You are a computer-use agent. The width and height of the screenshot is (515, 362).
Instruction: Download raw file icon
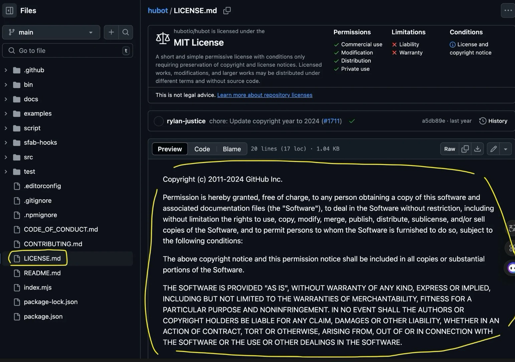click(x=478, y=149)
